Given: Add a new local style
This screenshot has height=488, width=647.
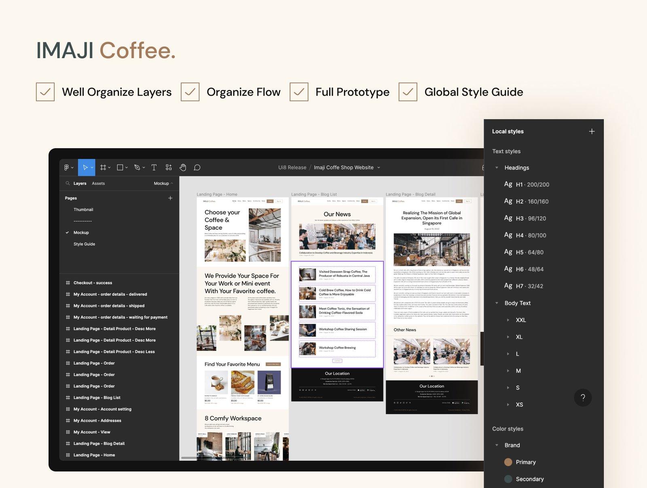Looking at the screenshot, I should pyautogui.click(x=592, y=132).
